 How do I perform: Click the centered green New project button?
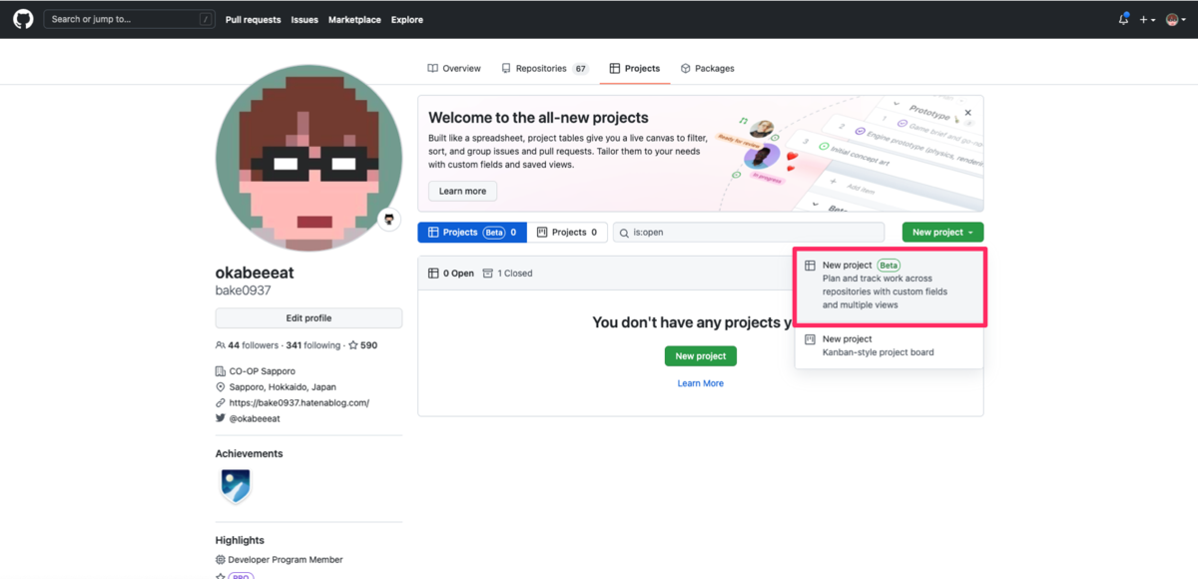701,356
